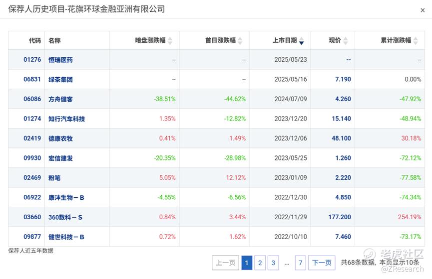Sort by 现价 column arrows

pyautogui.click(x=346, y=41)
